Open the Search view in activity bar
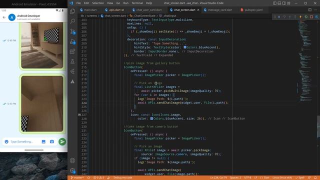Image resolution: width=320 pixels, height=180 pixels. click(72, 21)
